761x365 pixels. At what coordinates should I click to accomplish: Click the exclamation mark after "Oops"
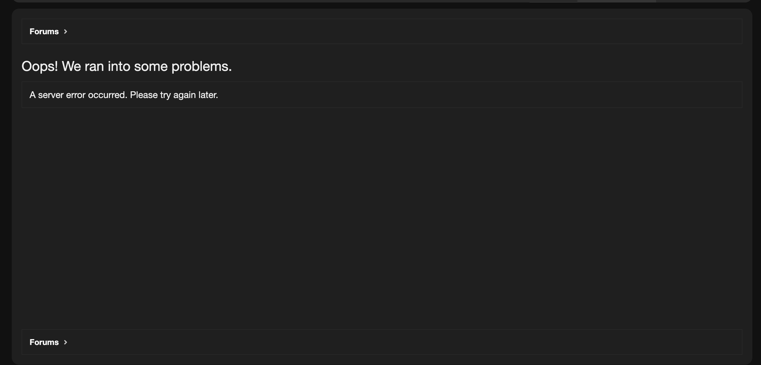point(56,66)
